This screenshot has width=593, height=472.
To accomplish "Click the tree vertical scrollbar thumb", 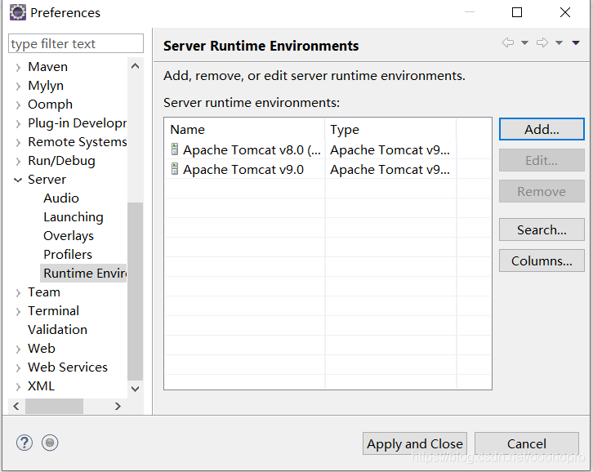I will click(135, 292).
